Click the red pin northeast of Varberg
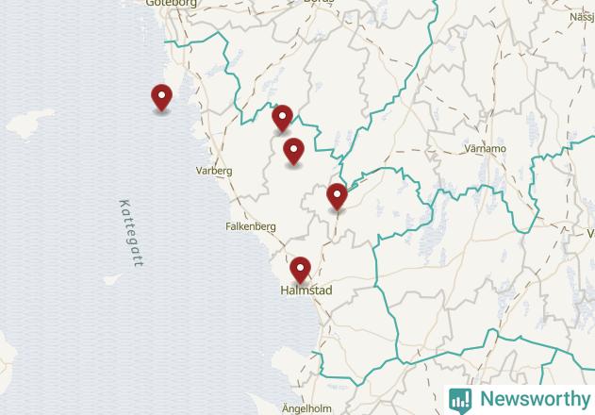595x415 pixels. coord(293,152)
